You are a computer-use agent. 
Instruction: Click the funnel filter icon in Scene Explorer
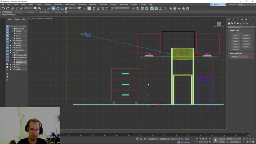pos(7,77)
